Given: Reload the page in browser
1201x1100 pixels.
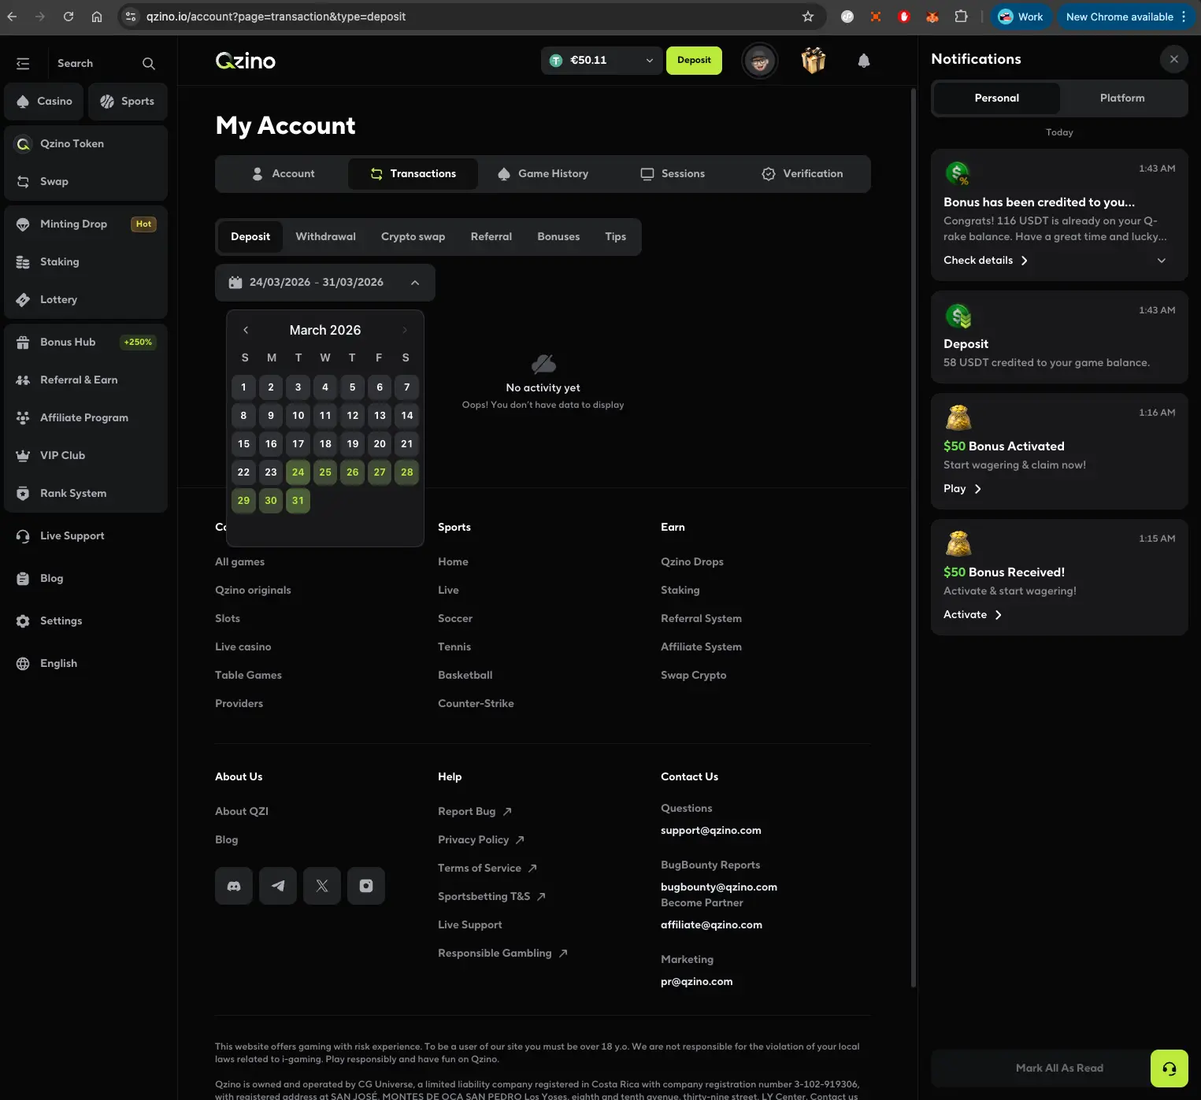Looking at the screenshot, I should [x=69, y=17].
